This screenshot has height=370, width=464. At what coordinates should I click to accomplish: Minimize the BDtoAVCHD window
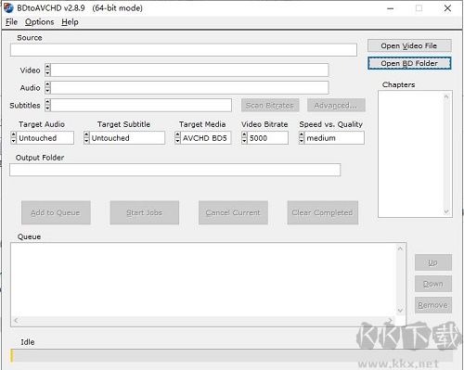coord(391,8)
